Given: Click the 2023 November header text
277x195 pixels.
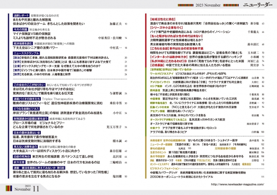Looking at the screenshot, I should 223,6.
